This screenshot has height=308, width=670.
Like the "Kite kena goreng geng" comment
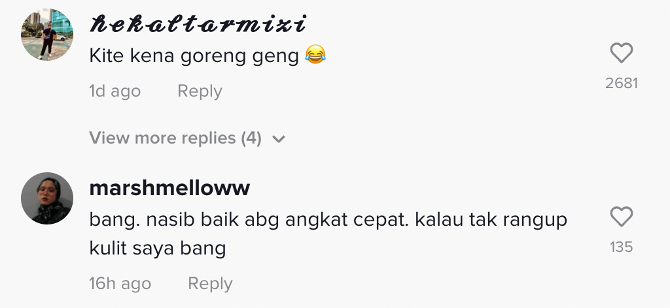click(622, 54)
